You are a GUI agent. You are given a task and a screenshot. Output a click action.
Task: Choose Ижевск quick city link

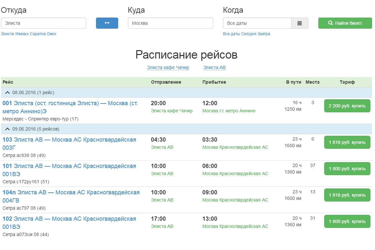(x=22, y=34)
